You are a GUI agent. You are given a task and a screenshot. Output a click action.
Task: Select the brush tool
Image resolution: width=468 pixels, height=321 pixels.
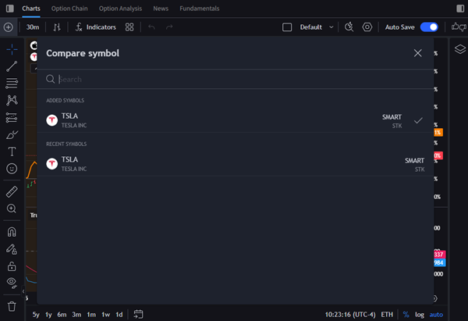(x=12, y=135)
